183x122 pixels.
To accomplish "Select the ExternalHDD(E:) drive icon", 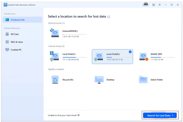I will (x=54, y=33).
